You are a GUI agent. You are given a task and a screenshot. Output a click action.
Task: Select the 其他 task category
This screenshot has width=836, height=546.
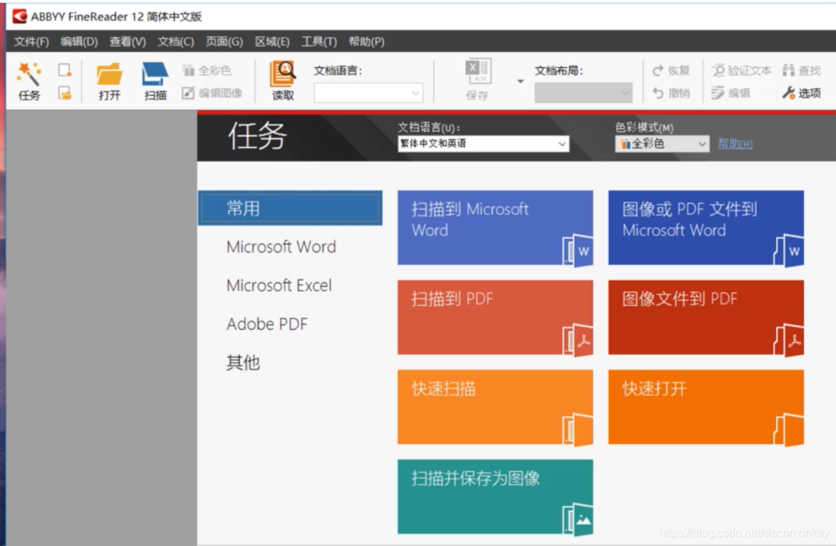(x=243, y=363)
